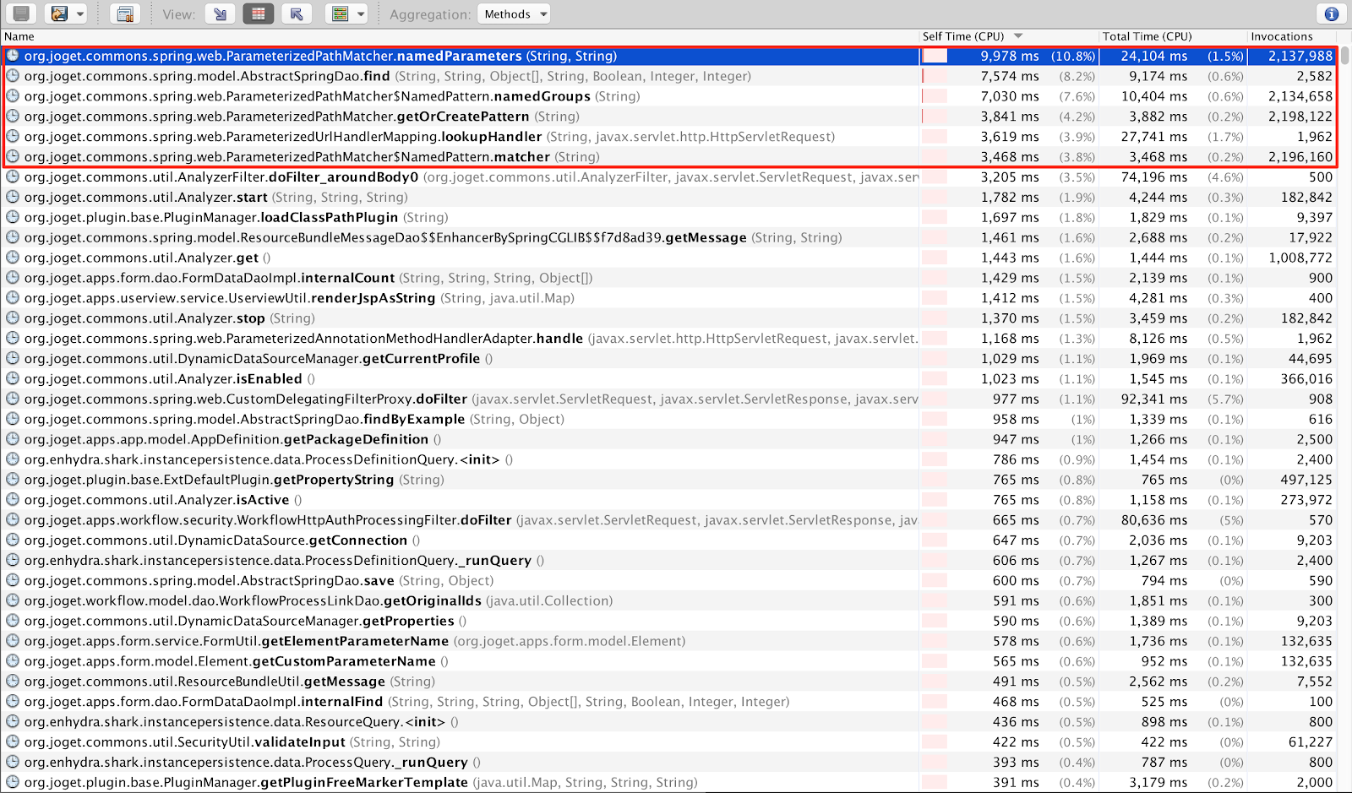Click clock icon of Analyzer.isEnabled row

click(13, 379)
